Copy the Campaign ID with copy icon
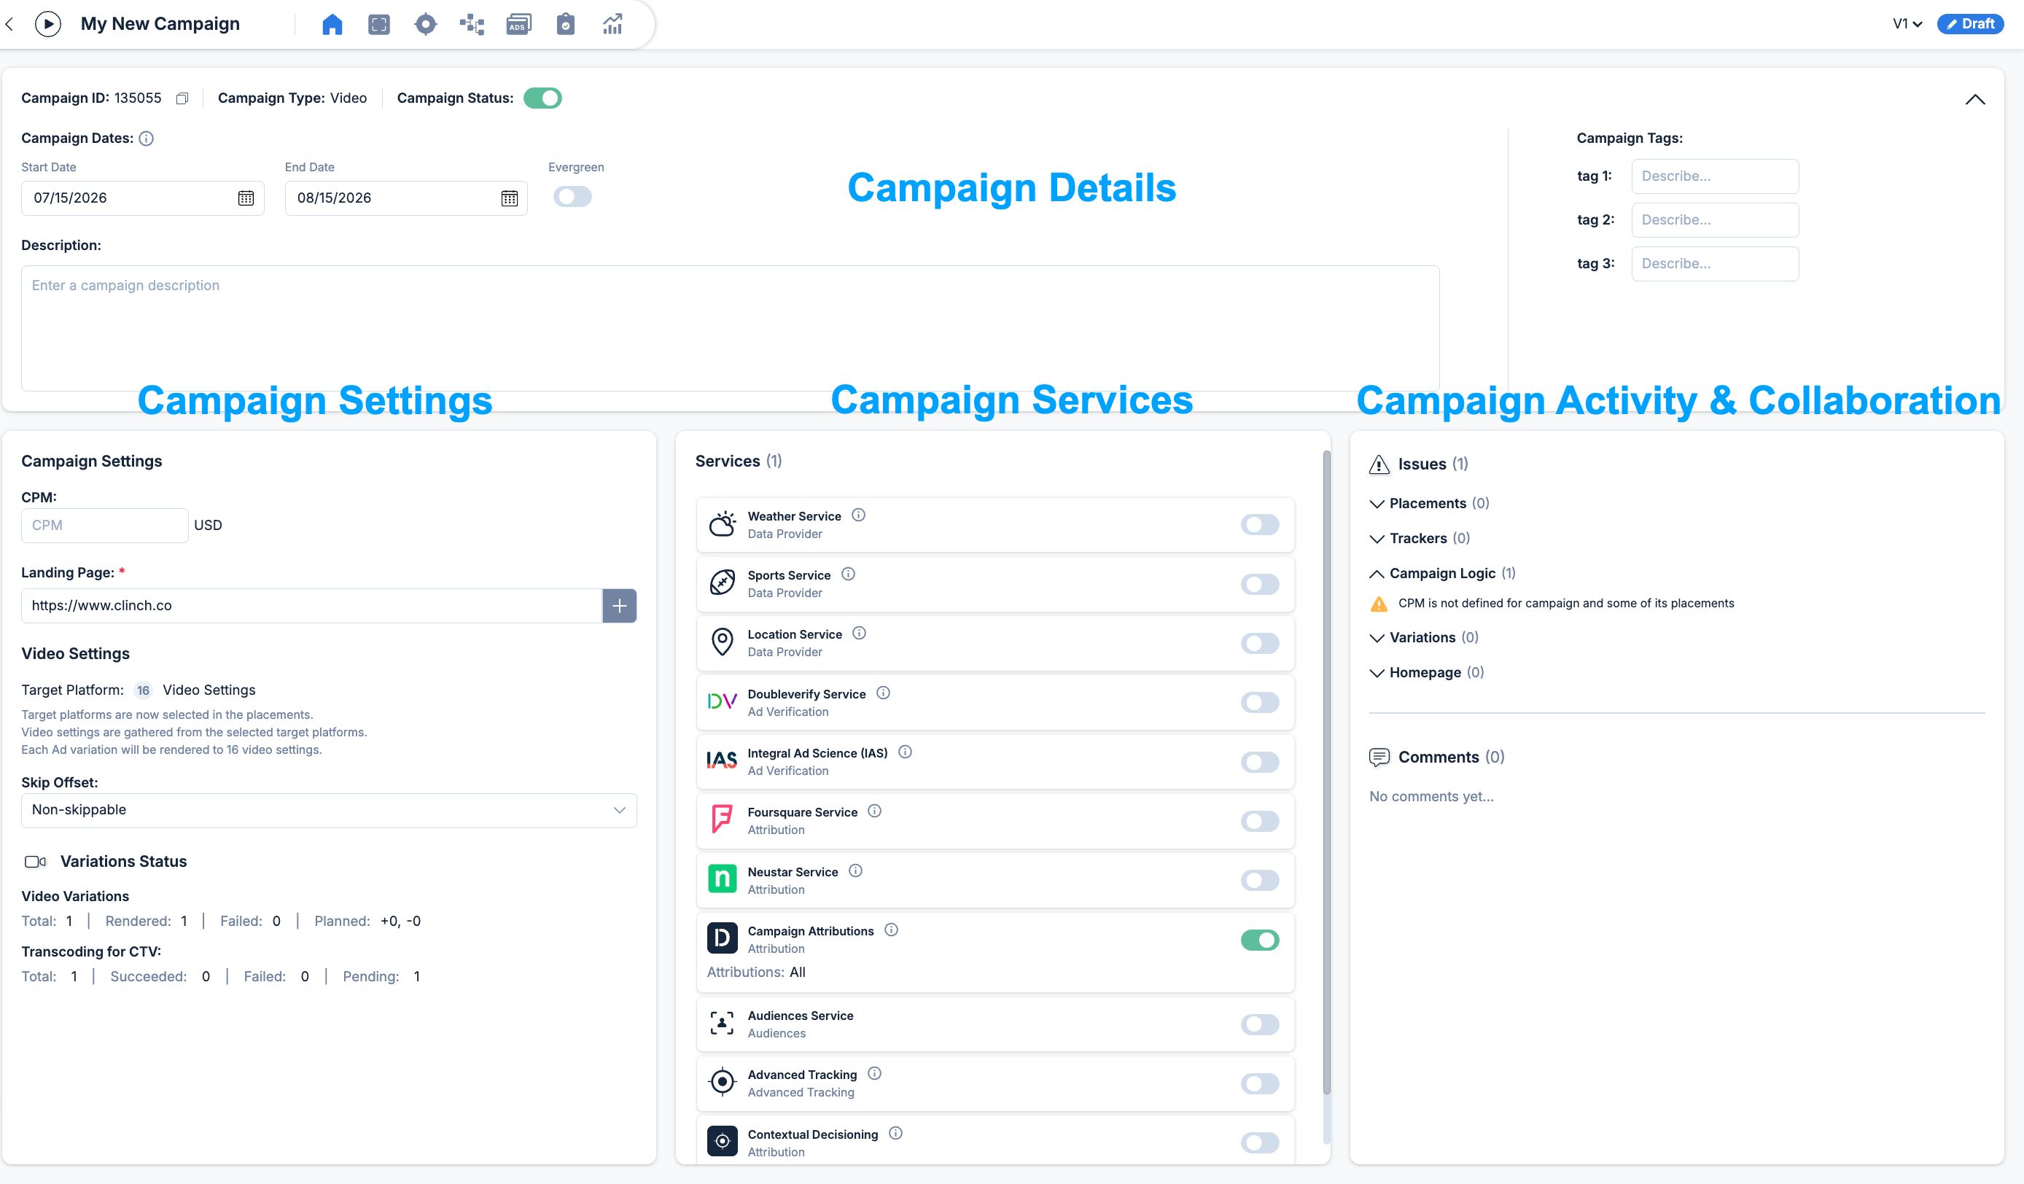This screenshot has width=2024, height=1184. pyautogui.click(x=182, y=98)
